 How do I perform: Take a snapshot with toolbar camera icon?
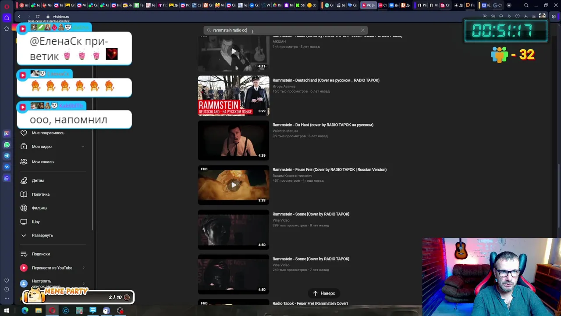point(493,16)
